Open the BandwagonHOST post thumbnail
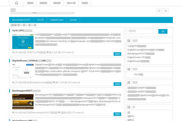Screen dimensions: 182x121 tap(23, 102)
